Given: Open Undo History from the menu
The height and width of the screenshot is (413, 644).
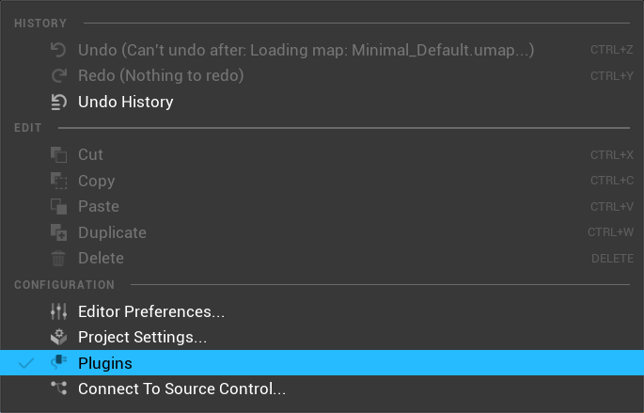Looking at the screenshot, I should point(125,102).
